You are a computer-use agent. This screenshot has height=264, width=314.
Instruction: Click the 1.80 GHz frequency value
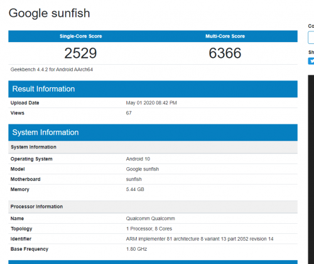[x=136, y=249]
